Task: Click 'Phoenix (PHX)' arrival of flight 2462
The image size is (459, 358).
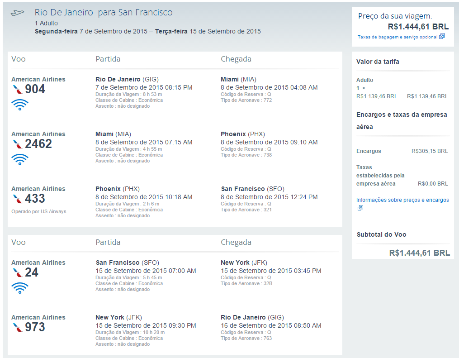Action: tap(243, 134)
